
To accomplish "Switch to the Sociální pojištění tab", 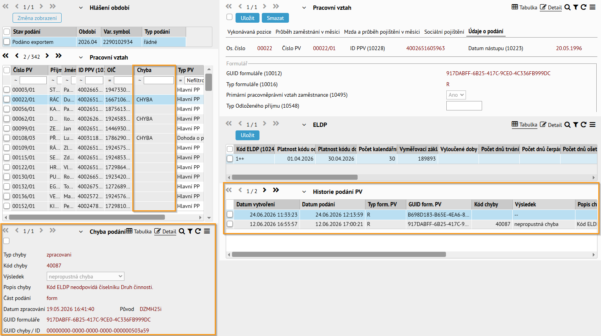I will coord(444,32).
